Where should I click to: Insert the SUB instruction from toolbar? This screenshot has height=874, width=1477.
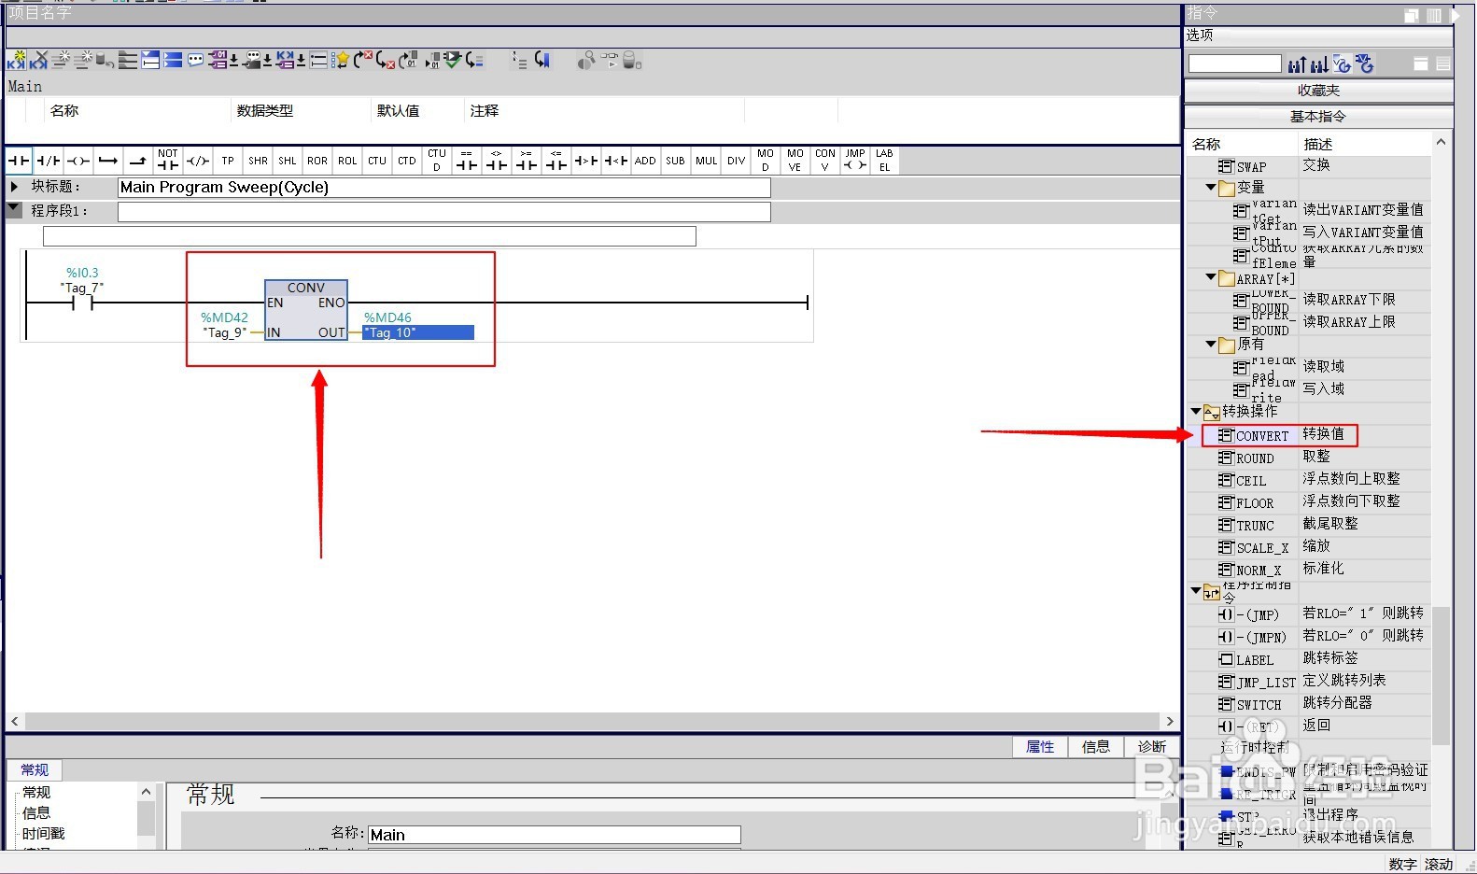[x=675, y=161]
